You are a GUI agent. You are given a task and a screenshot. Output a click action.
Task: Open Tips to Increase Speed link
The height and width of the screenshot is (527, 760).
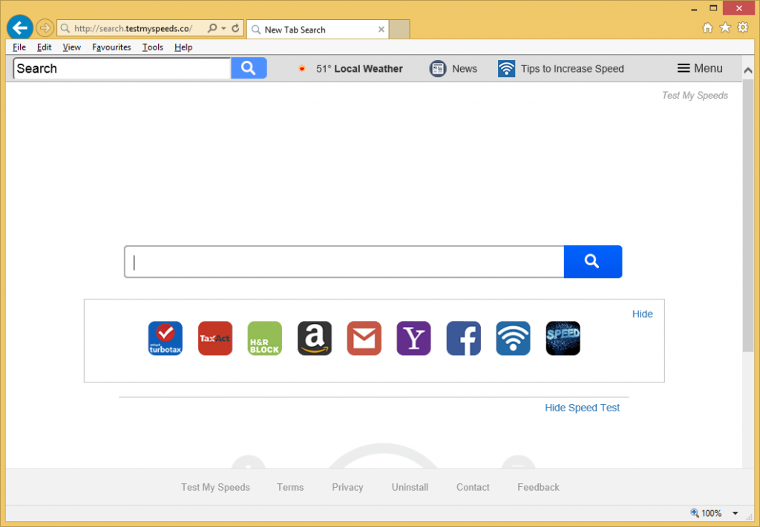click(x=572, y=69)
